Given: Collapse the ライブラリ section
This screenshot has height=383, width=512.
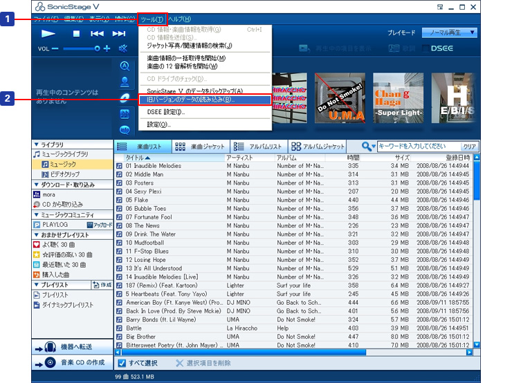Looking at the screenshot, I should click(x=37, y=144).
